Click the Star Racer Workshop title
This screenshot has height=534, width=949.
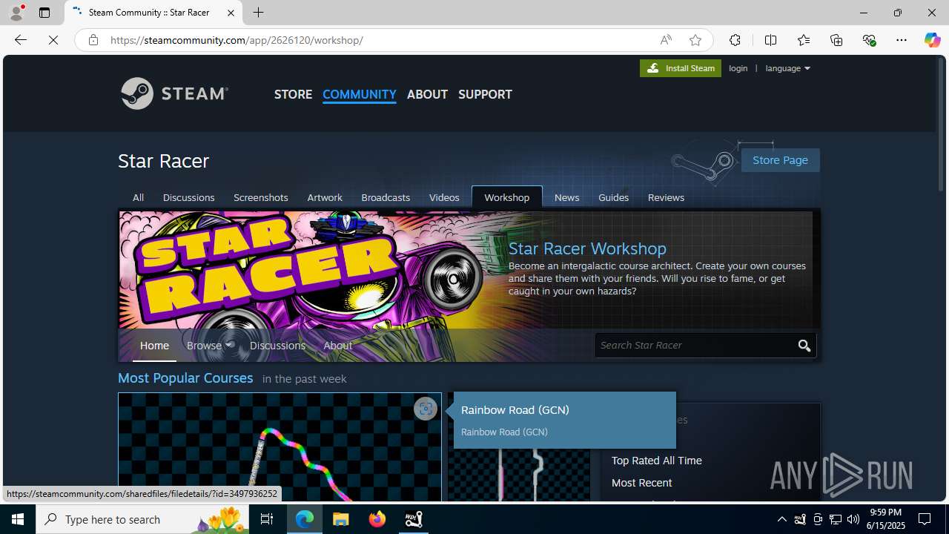pos(587,248)
